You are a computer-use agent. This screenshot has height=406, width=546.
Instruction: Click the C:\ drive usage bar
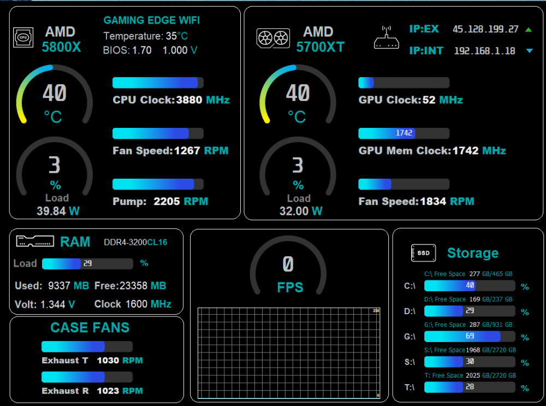470,286
